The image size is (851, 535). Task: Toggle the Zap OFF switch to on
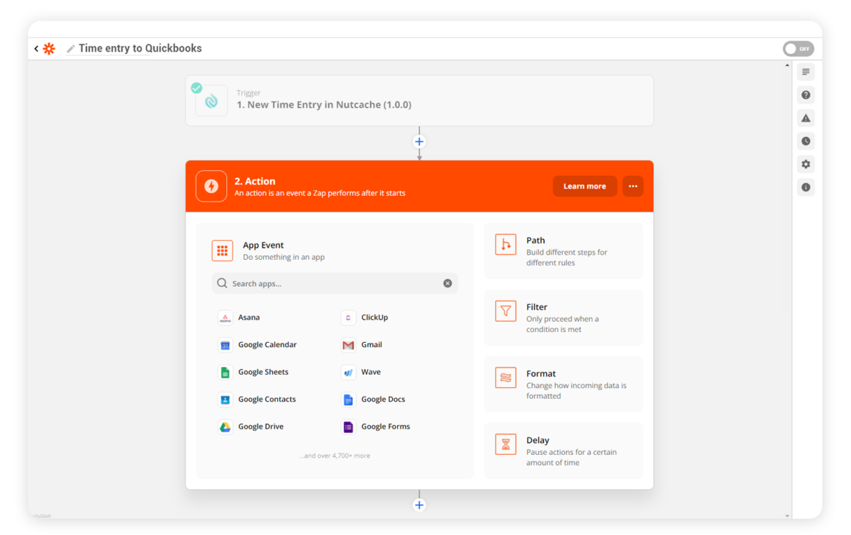point(798,48)
